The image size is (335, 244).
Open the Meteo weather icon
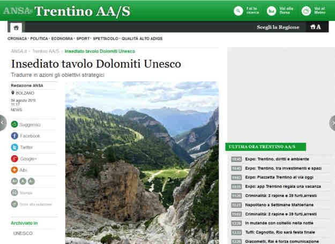point(306,11)
